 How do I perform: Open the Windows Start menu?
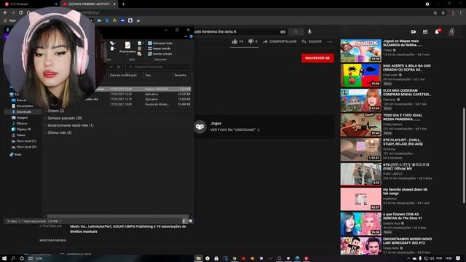point(4,258)
